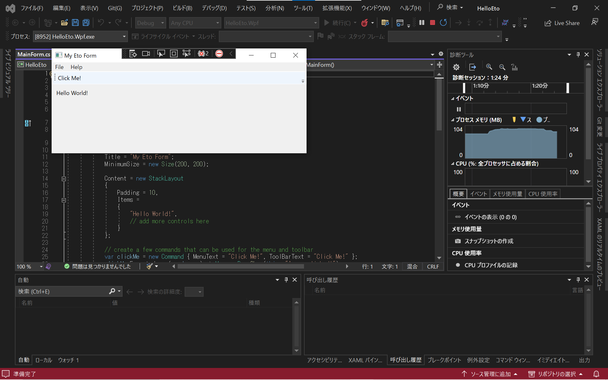Collapse the イベント section in diagnostic tools
This screenshot has height=380, width=608.
[x=453, y=98]
